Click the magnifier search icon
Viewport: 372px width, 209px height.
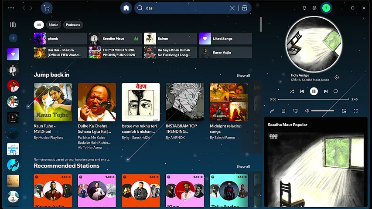point(140,8)
